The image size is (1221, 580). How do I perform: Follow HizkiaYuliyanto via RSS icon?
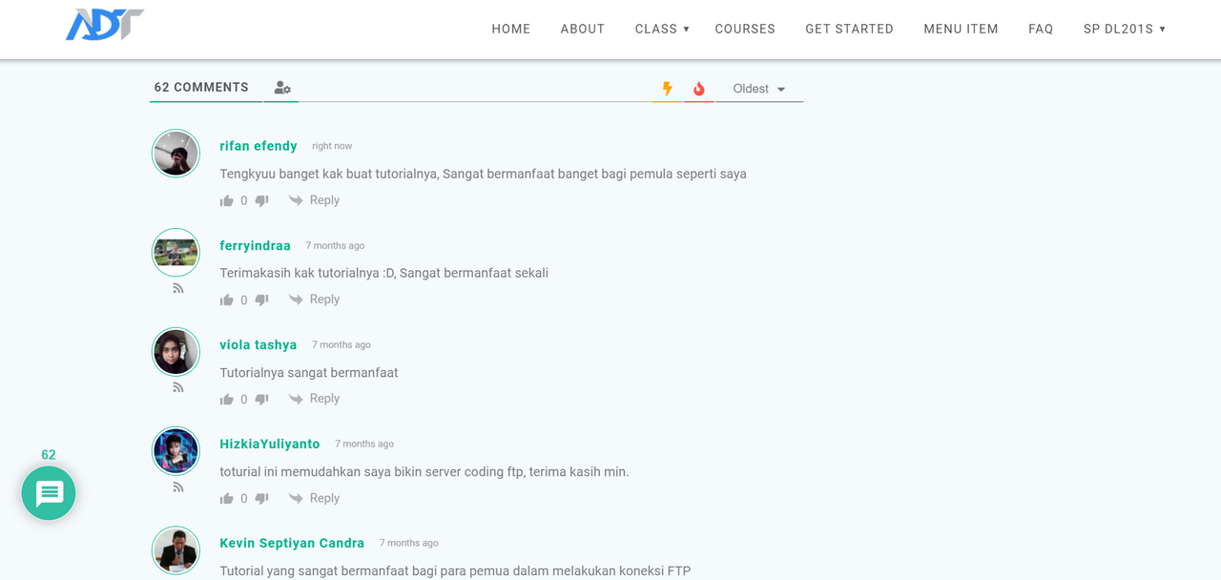(x=177, y=487)
